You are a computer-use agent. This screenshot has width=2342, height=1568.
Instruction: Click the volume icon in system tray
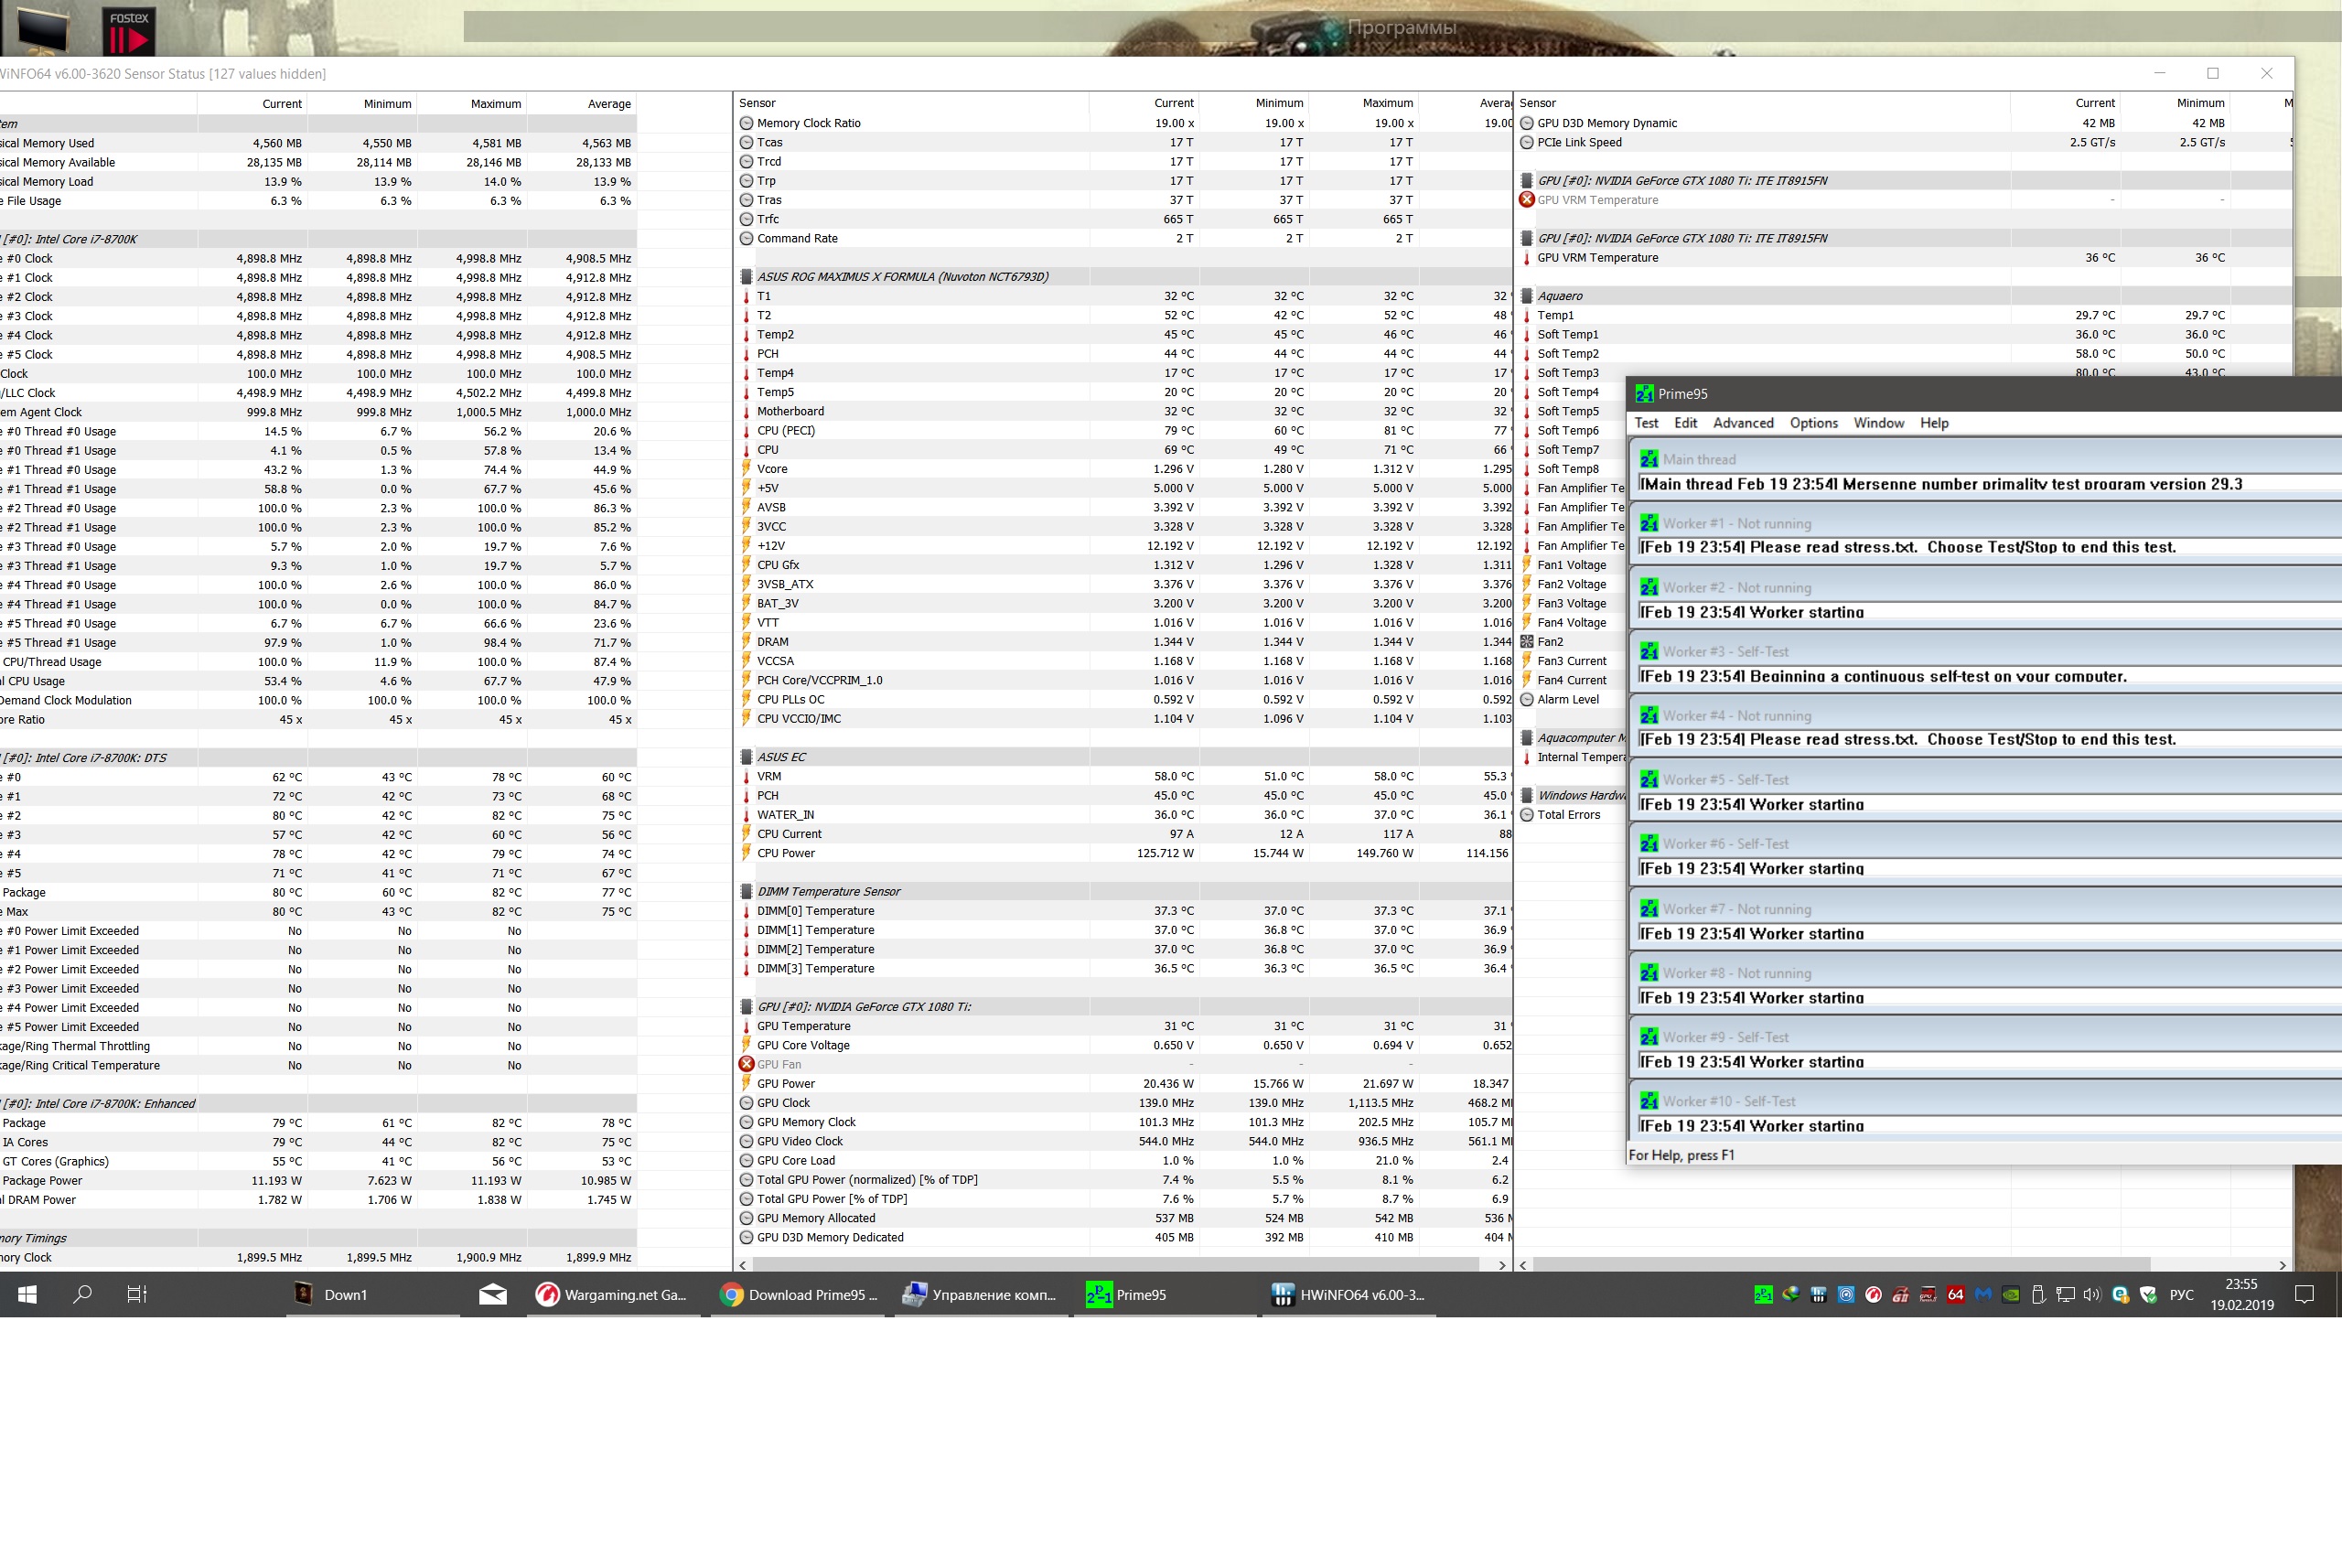[x=2092, y=1295]
